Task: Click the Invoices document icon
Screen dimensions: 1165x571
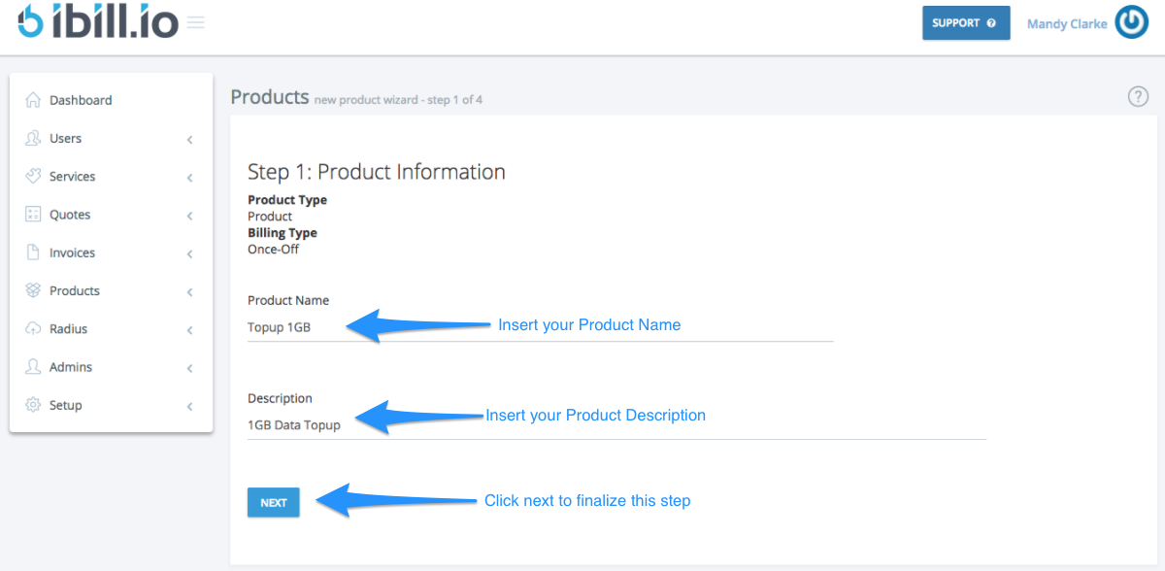Action: 32,252
